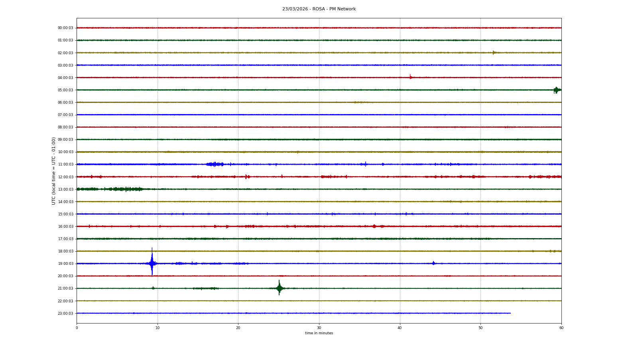
Task: Click the 23:00:03 hour tick label
Action: (x=65, y=314)
